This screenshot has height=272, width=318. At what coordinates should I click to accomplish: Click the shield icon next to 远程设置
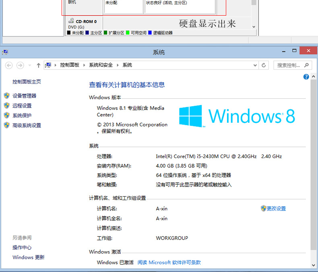(7, 105)
